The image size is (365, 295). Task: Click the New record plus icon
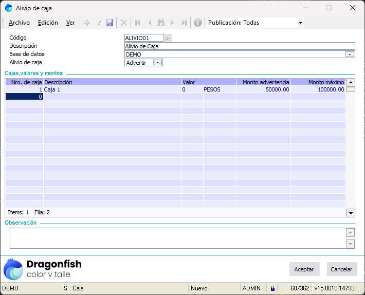[x=86, y=23]
